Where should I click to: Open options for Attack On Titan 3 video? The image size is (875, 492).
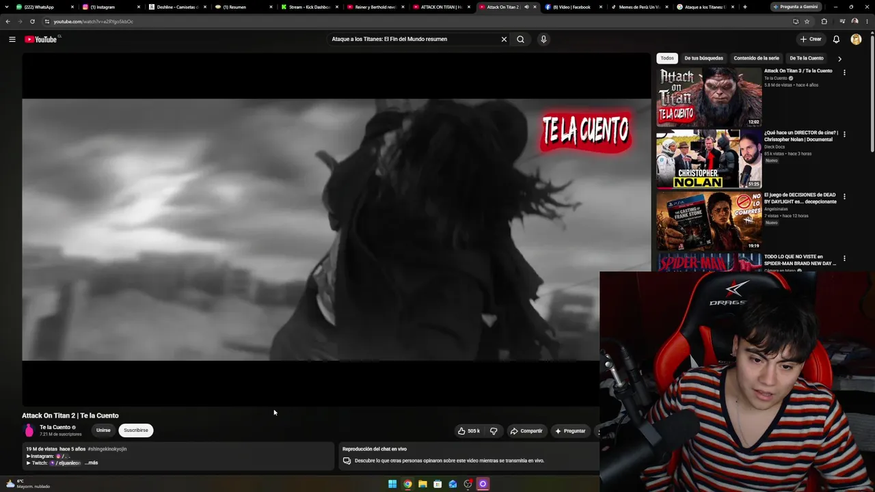point(844,72)
